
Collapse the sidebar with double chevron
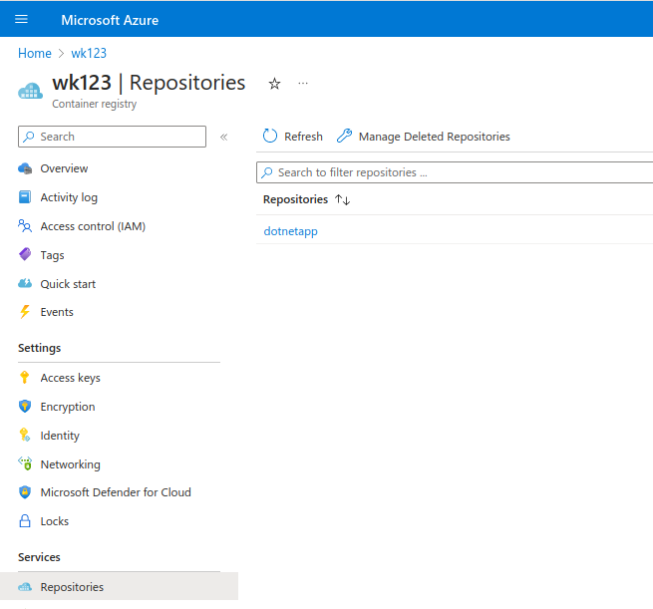tap(223, 137)
